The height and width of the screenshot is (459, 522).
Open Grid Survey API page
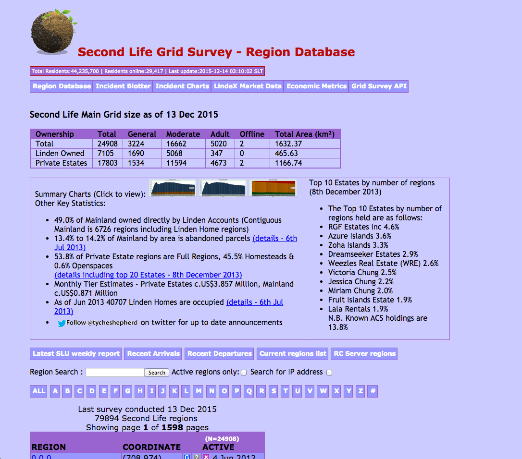[x=379, y=86]
